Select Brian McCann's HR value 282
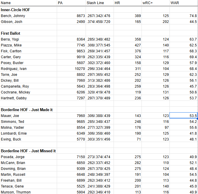The width and height of the screenshot is (198, 194). pos(128,163)
